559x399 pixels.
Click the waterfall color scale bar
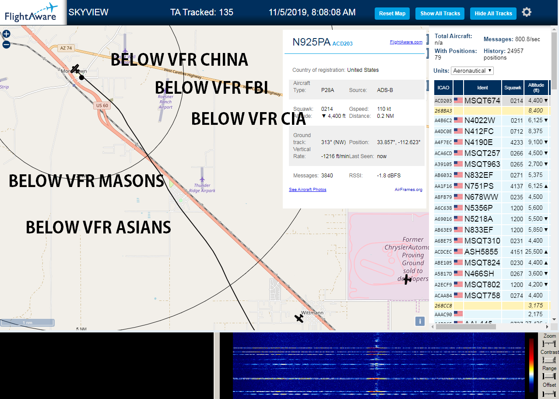pos(531,365)
